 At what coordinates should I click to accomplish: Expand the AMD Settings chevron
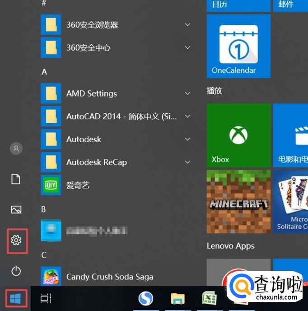click(187, 93)
